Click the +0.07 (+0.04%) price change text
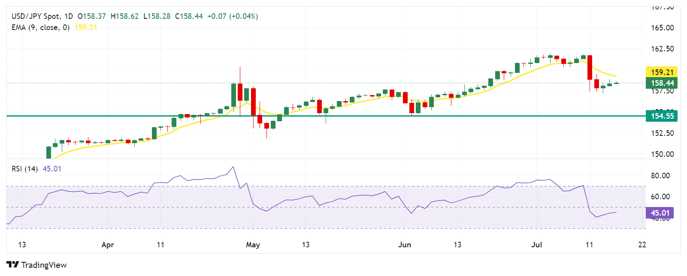 (233, 16)
